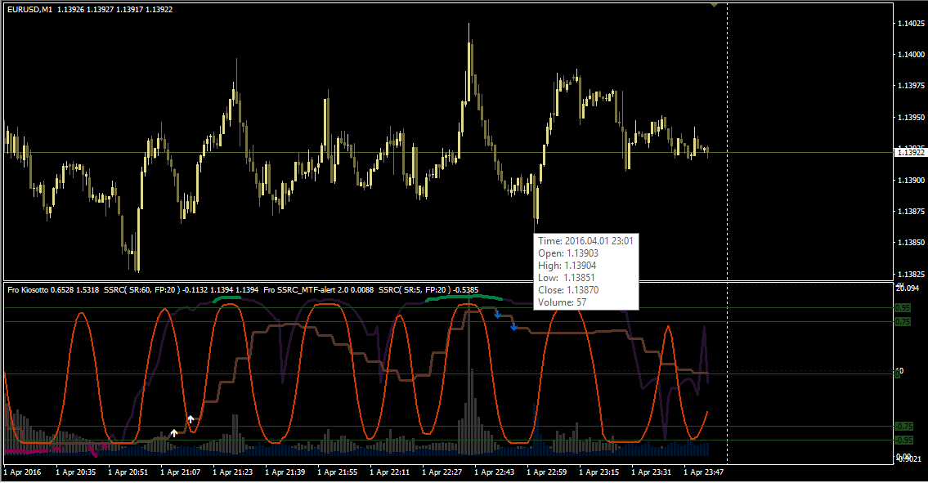
Task: Click the 1.13825 price axis label
Action: [x=911, y=274]
